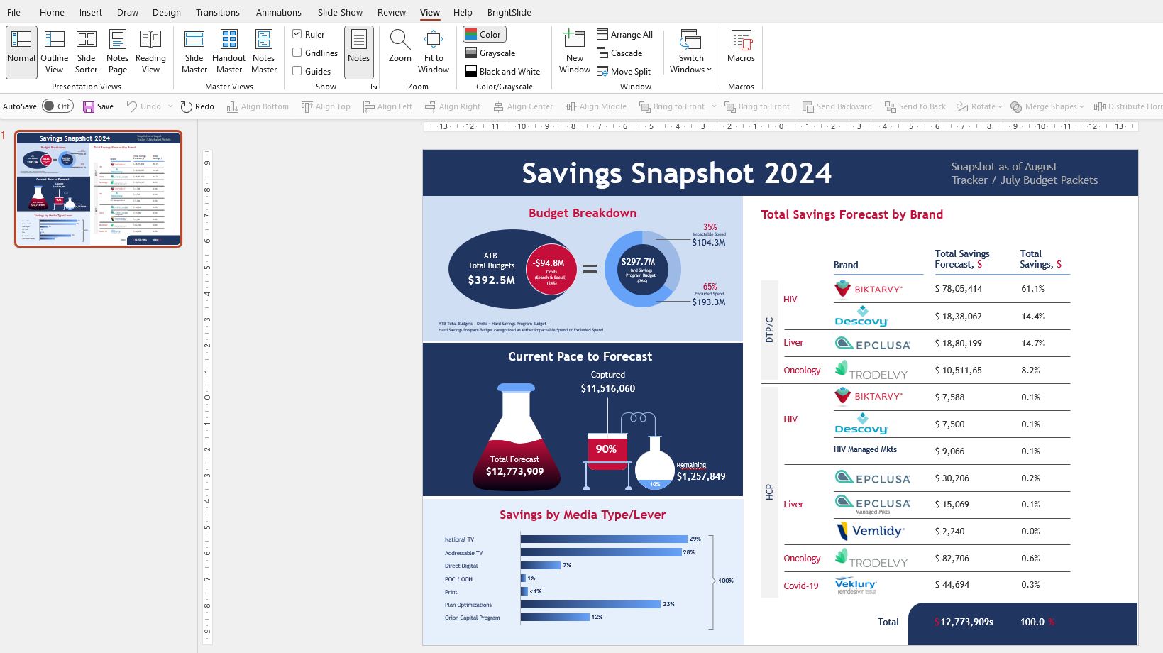This screenshot has height=653, width=1163.
Task: Click the Save button
Action: tap(98, 106)
